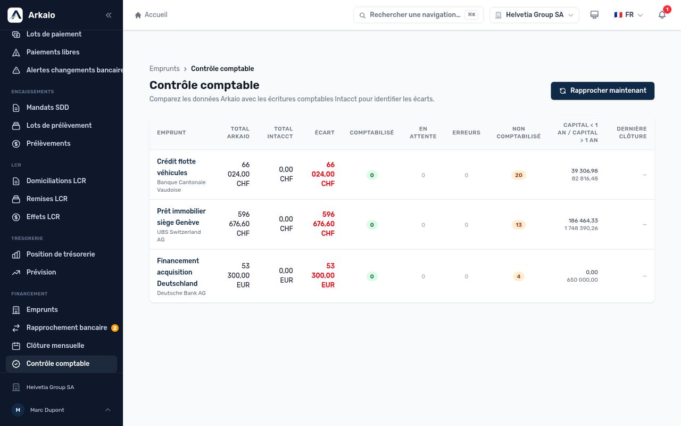Open the Prévision menu item

pyautogui.click(x=61, y=273)
